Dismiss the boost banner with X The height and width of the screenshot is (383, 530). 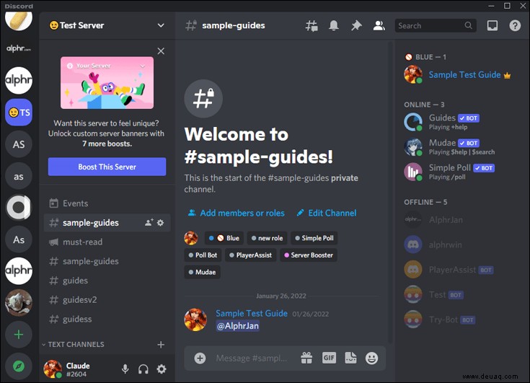[x=161, y=51]
